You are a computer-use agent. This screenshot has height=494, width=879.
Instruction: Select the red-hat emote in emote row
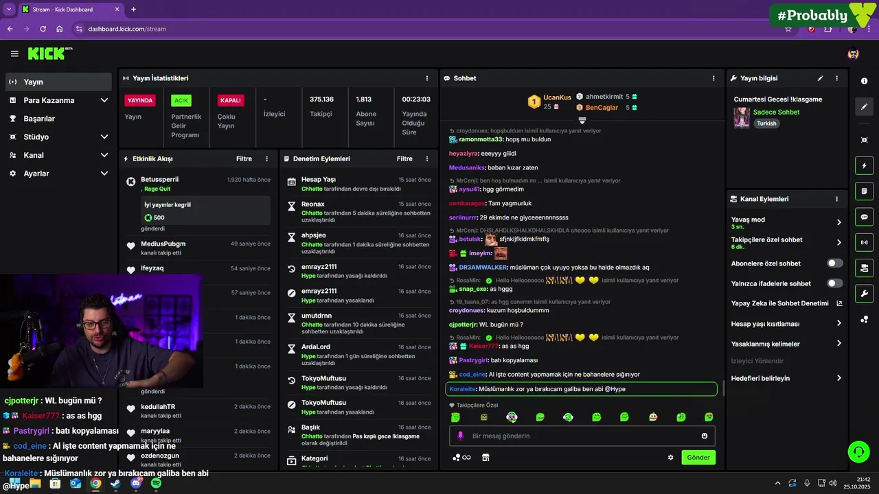[652, 417]
